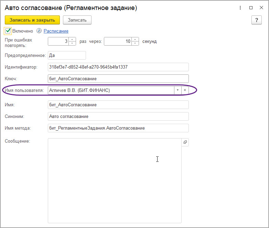Screen dimensions: 269x228
Task: Open the three-dot more menu in title bar
Action: [x=239, y=8]
